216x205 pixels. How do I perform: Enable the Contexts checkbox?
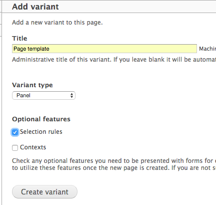[15, 148]
